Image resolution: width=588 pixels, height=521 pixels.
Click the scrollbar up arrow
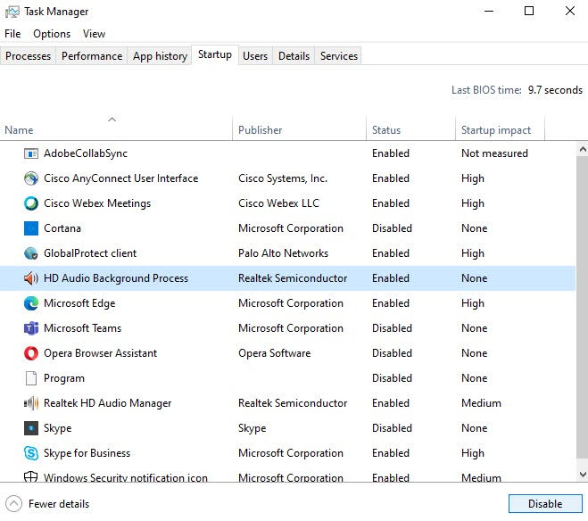[x=583, y=150]
